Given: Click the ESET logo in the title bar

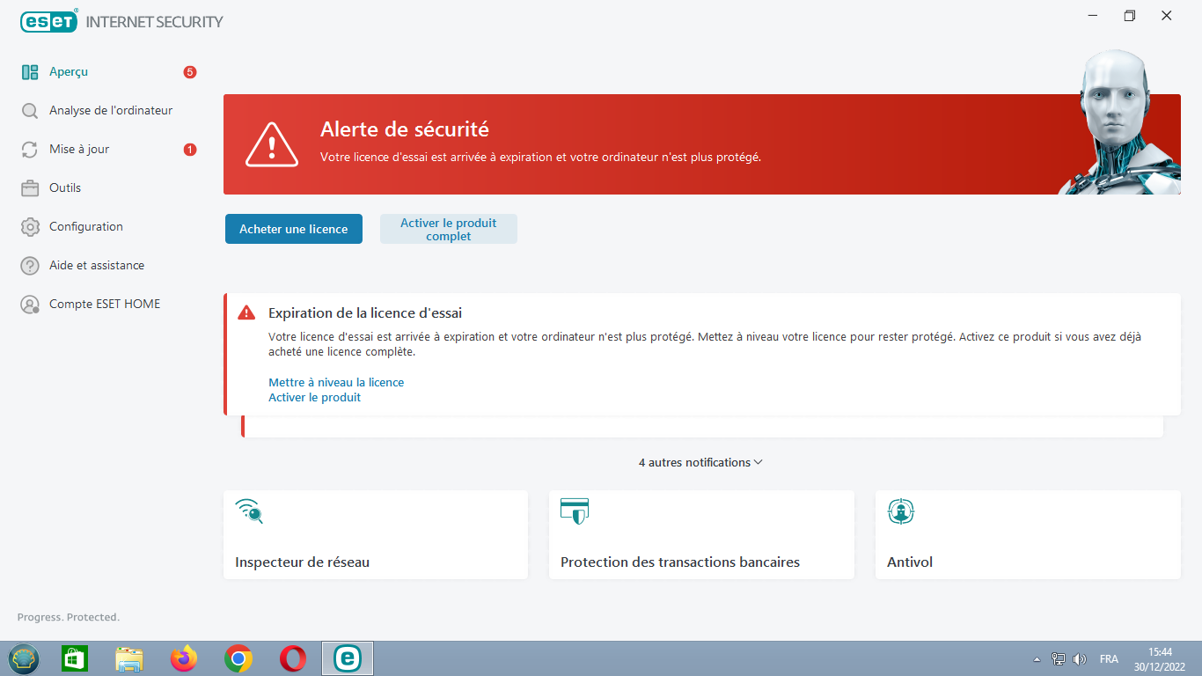Looking at the screenshot, I should (x=49, y=21).
